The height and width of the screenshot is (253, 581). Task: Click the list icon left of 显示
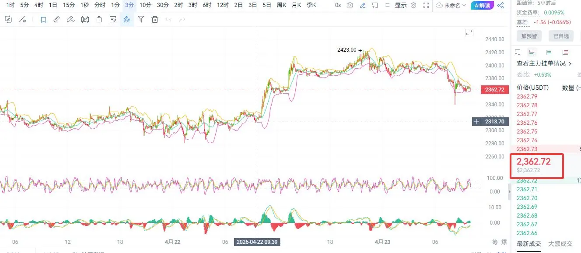coord(388,5)
